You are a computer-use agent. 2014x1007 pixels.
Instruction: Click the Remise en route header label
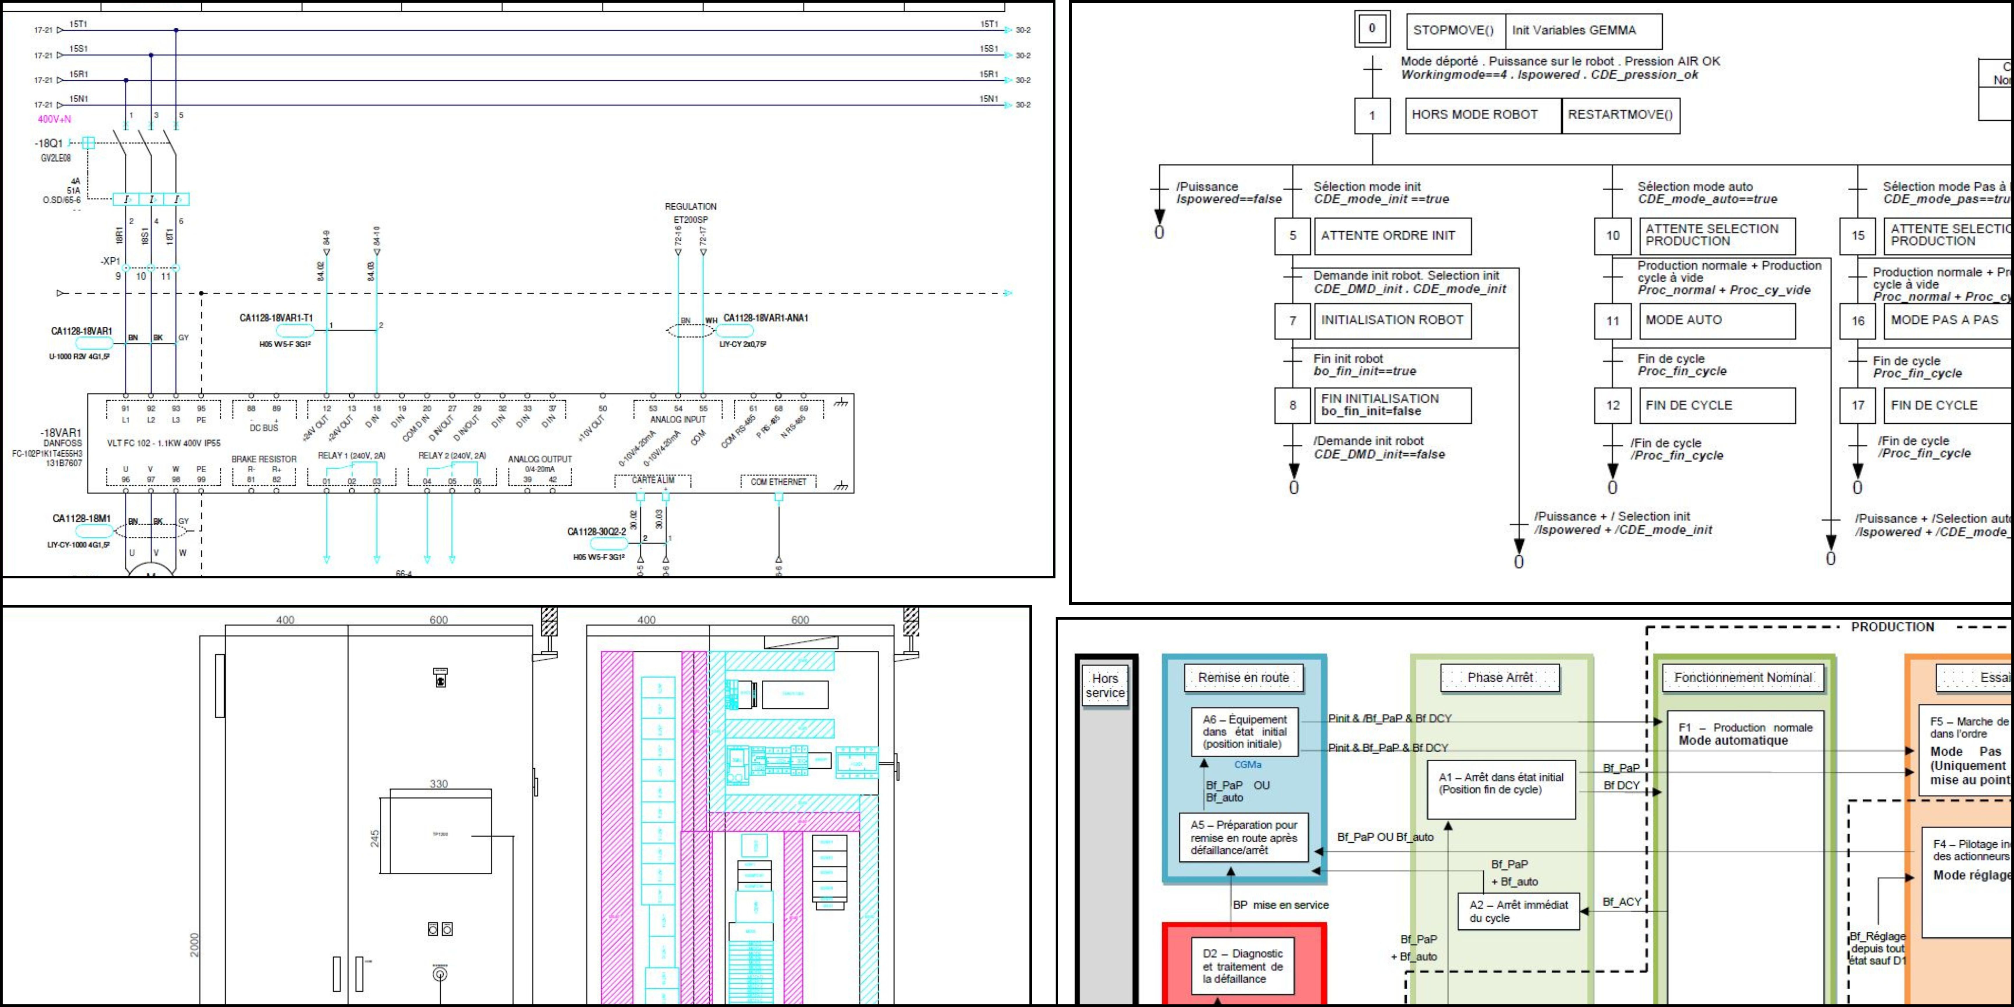point(1243,678)
